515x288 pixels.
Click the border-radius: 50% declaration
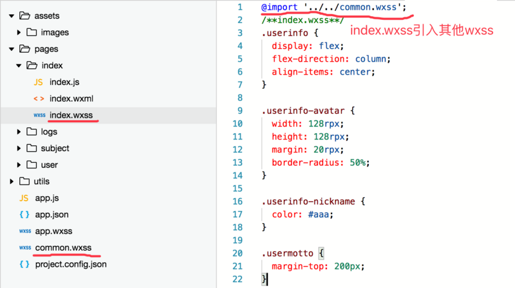321,163
